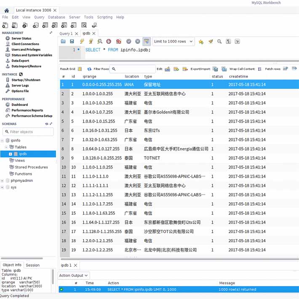Toggle the Result Grid view icon

[80, 69]
